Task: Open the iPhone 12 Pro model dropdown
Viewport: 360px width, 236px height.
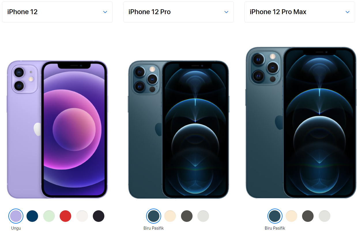Action: click(x=178, y=12)
